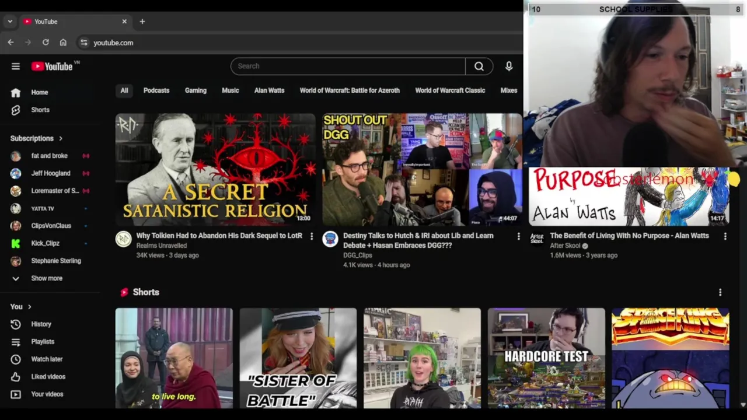
Task: Open the red-and-yellow game logo short
Action: (671, 358)
